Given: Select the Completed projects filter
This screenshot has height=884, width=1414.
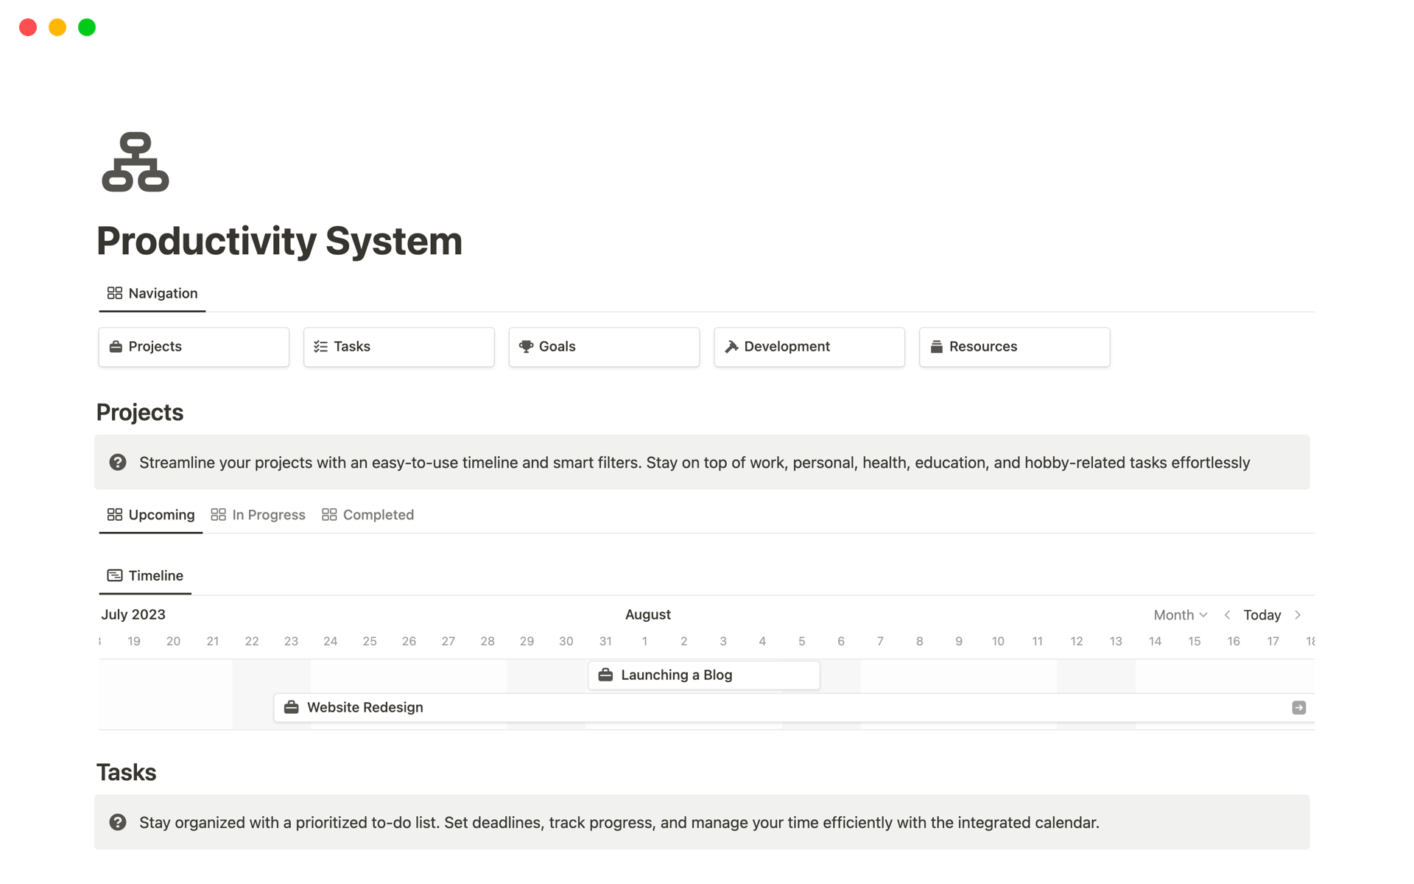Looking at the screenshot, I should pos(378,514).
